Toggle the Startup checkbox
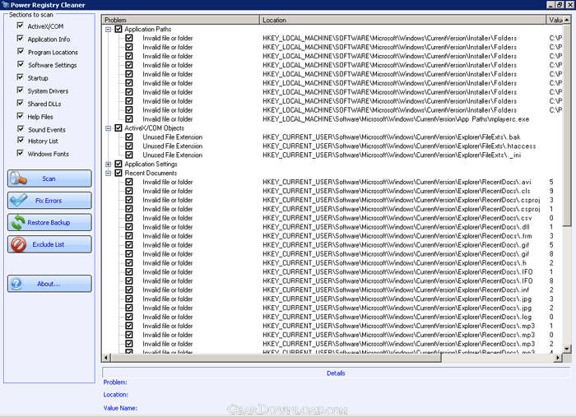576x417 pixels. (21, 77)
